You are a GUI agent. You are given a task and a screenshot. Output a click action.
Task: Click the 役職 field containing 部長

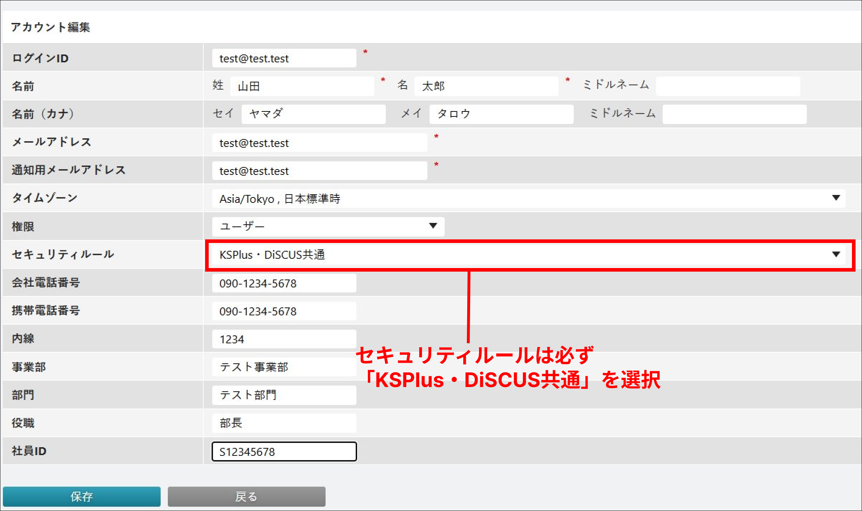pos(284,423)
